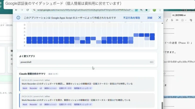Click the よく使うアプリ heading
The width and height of the screenshot is (195, 109).
(x=27, y=56)
